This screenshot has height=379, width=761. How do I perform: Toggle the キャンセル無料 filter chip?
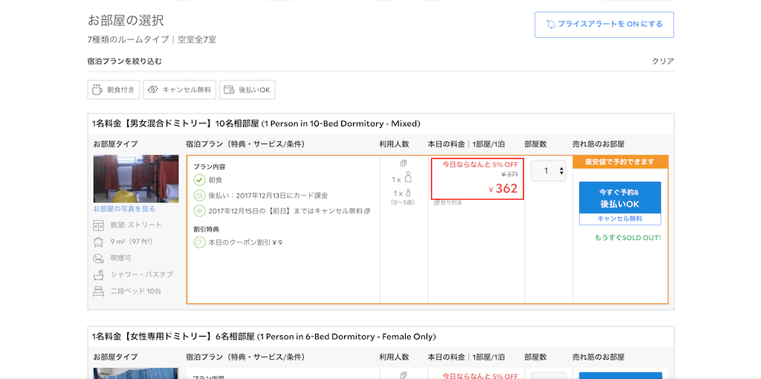tap(180, 90)
